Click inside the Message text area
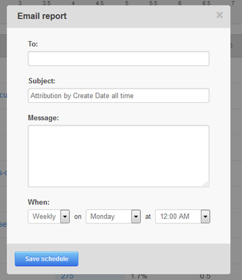This screenshot has height=280, width=242. [119, 156]
